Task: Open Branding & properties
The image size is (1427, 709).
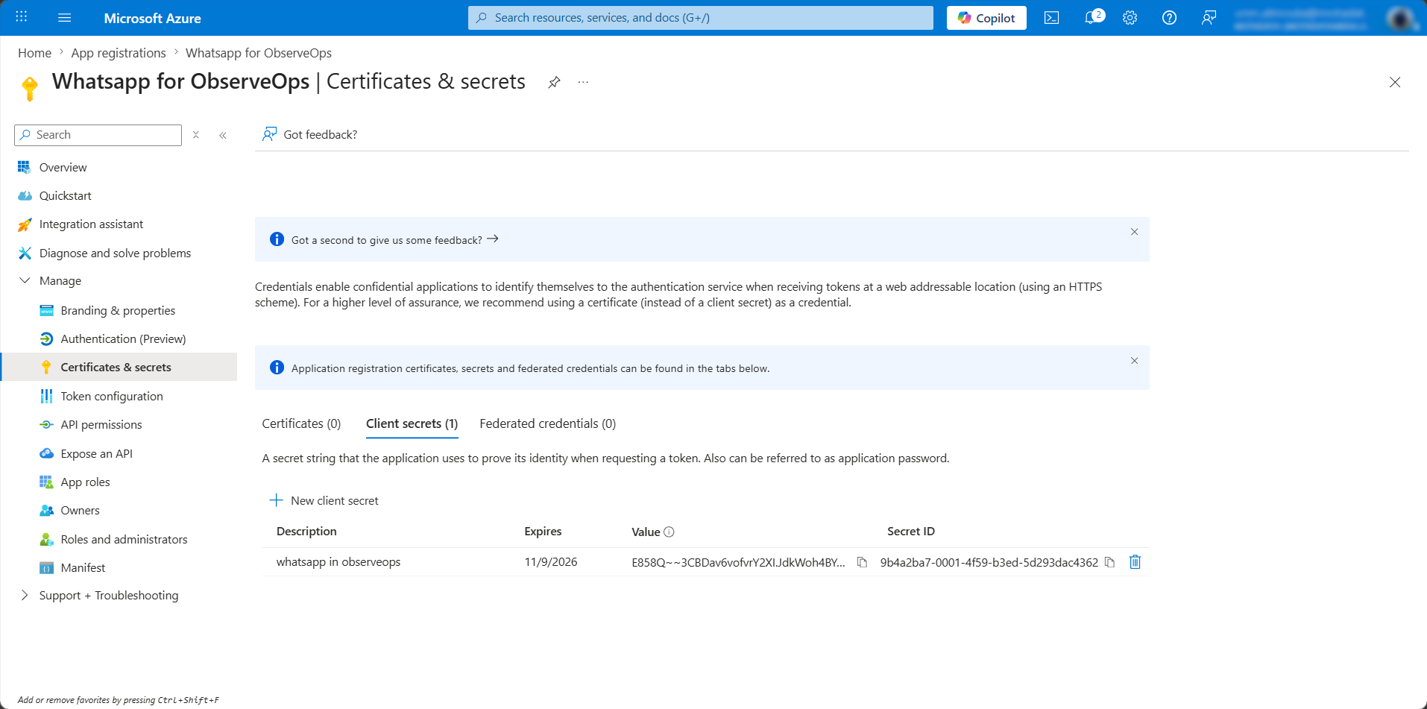Action: tap(119, 310)
